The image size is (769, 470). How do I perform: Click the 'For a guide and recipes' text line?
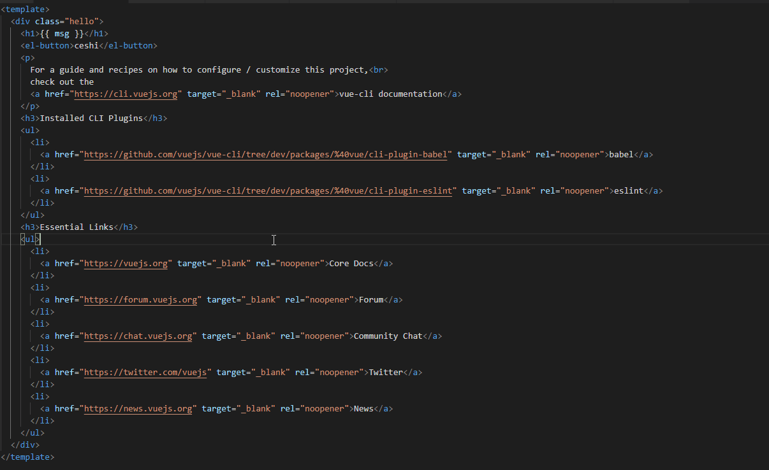click(x=199, y=69)
